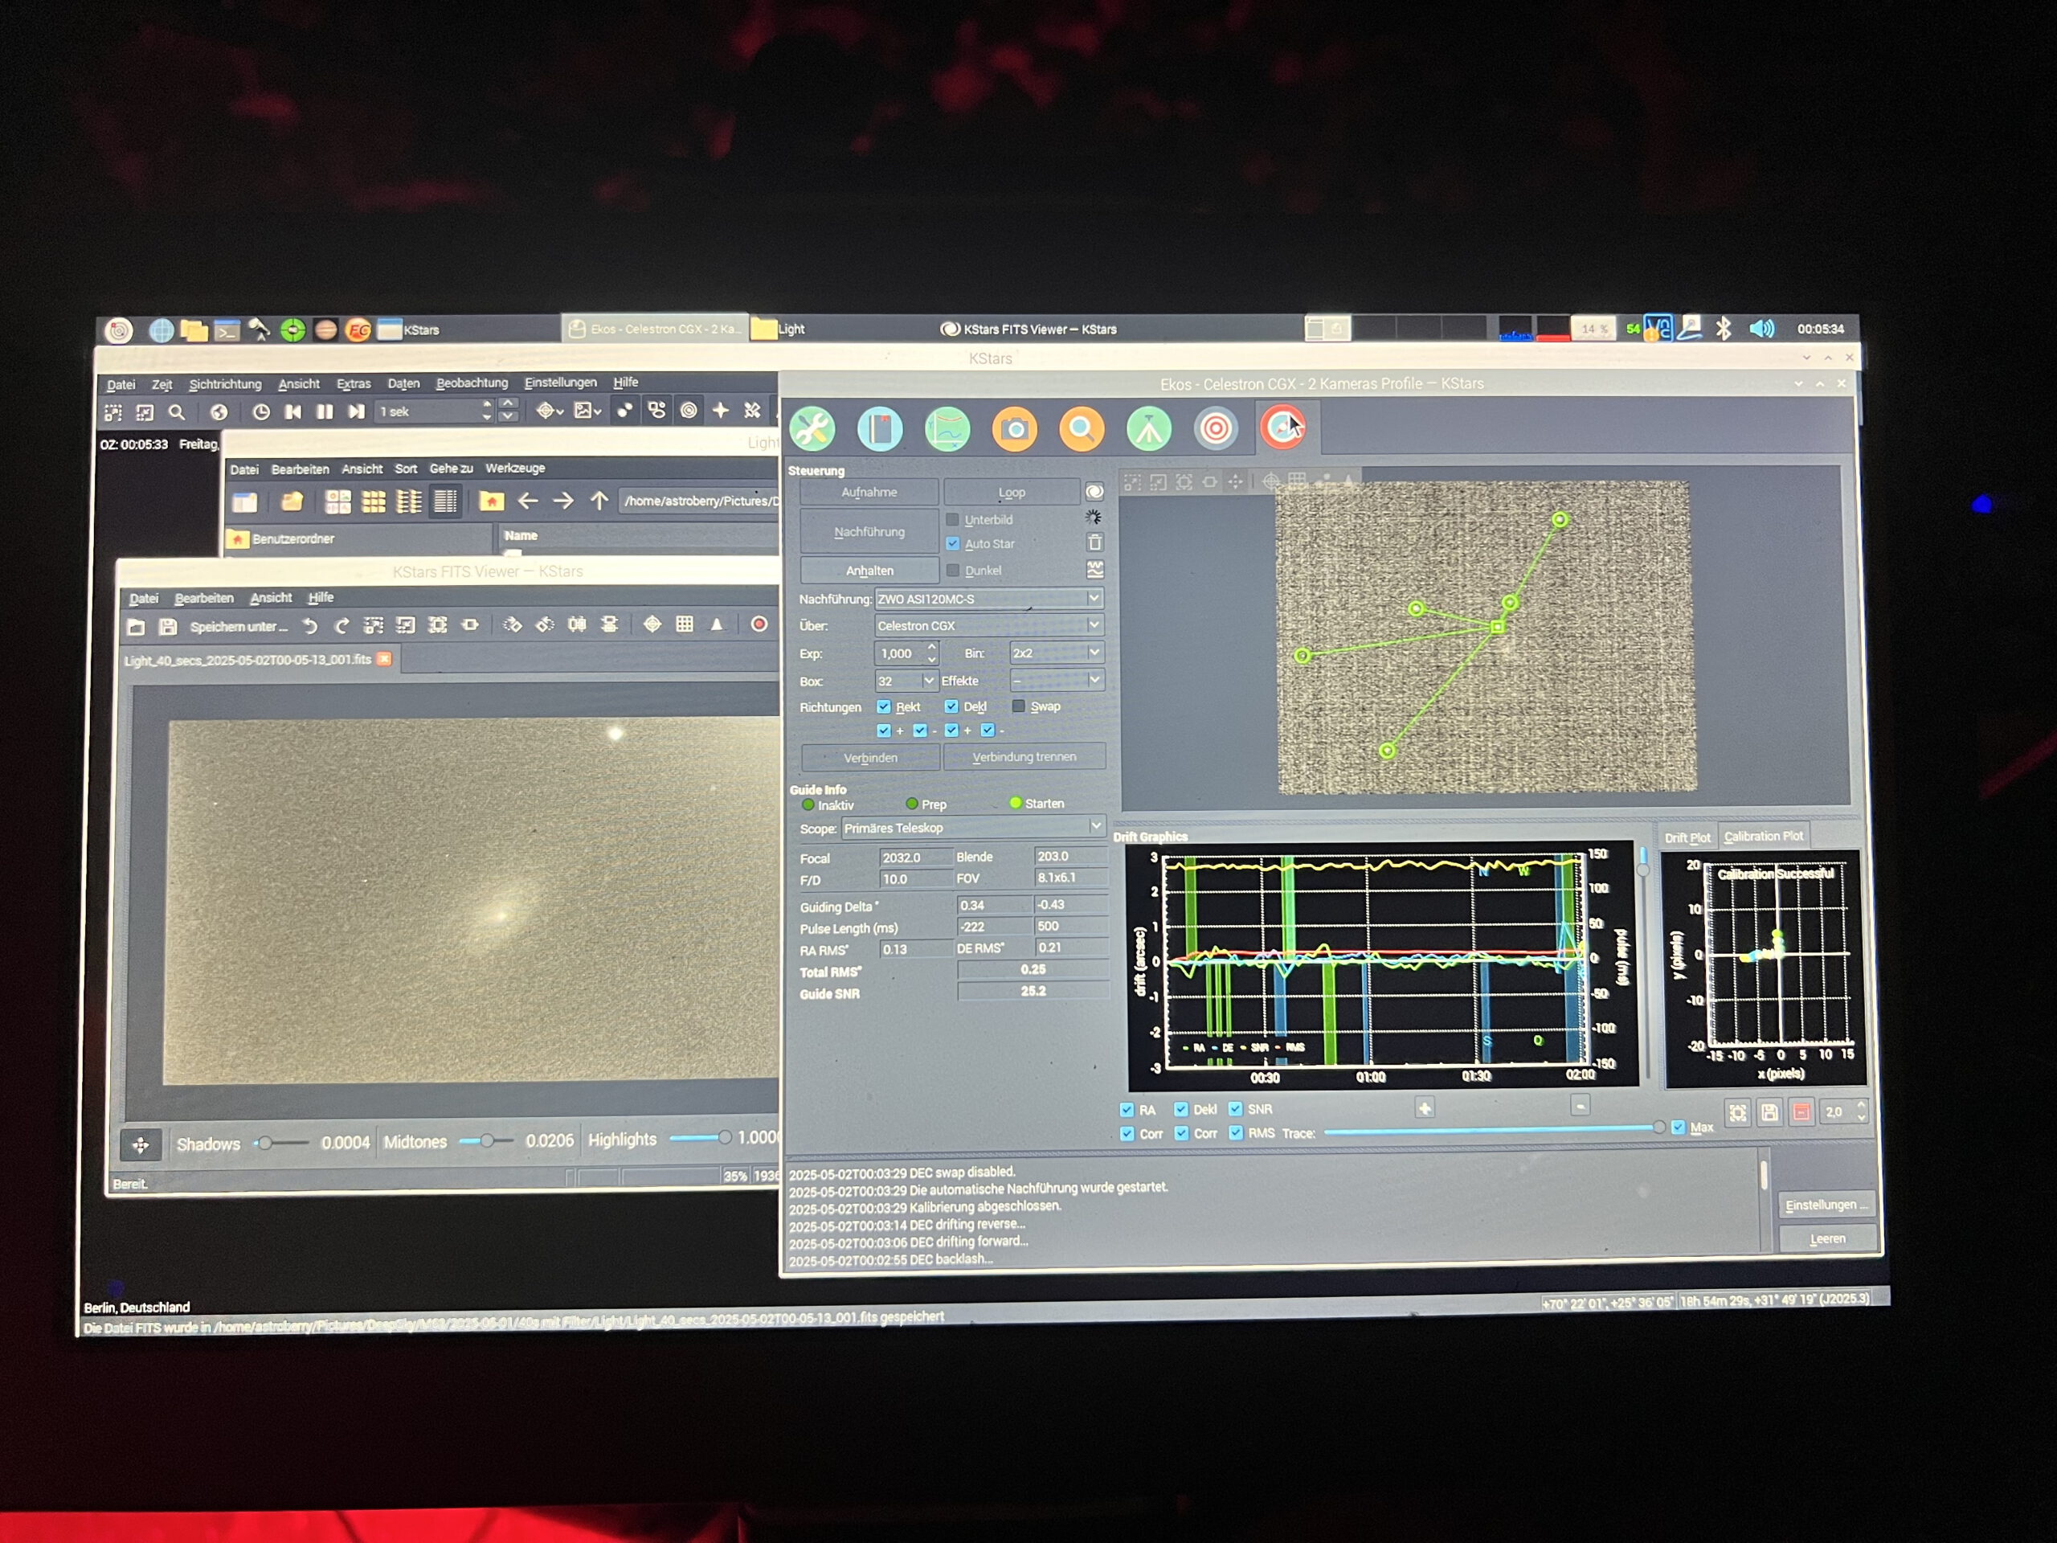Switch to Drift Plot tab
2057x1543 pixels.
[1687, 837]
